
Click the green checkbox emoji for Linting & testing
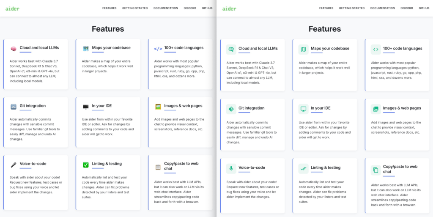click(x=85, y=165)
